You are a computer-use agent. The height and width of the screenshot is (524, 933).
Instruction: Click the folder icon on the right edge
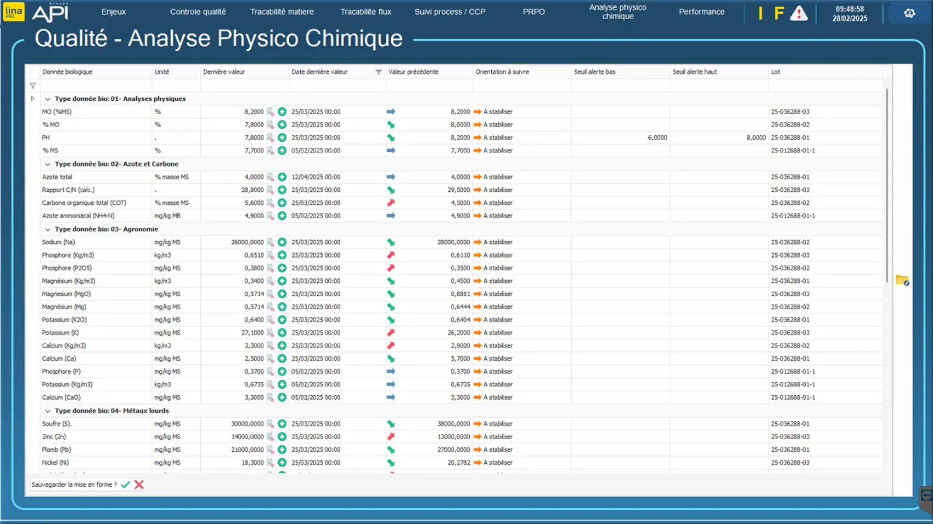click(902, 281)
